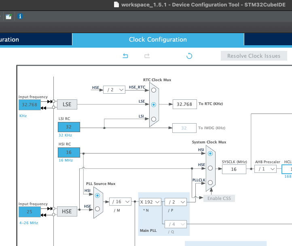The width and height of the screenshot is (292, 246).
Task: Click the blue information icon in toolbar
Action: (x=20, y=17)
